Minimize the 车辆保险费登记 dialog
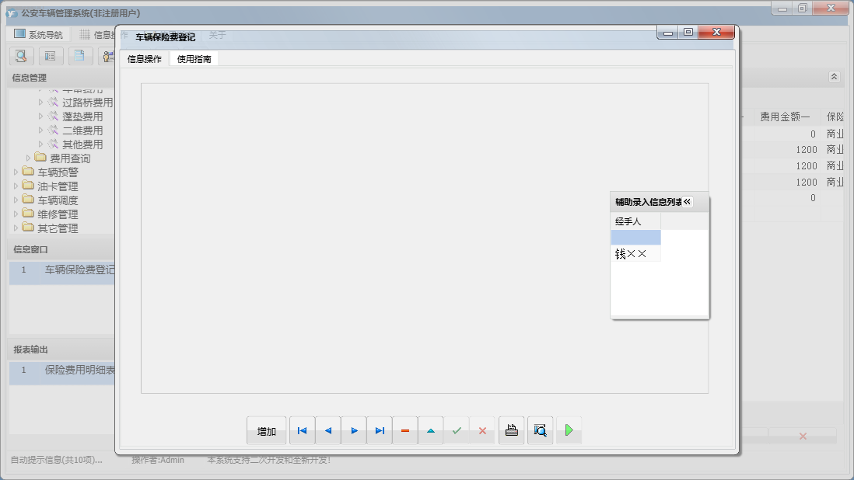 pyautogui.click(x=668, y=33)
